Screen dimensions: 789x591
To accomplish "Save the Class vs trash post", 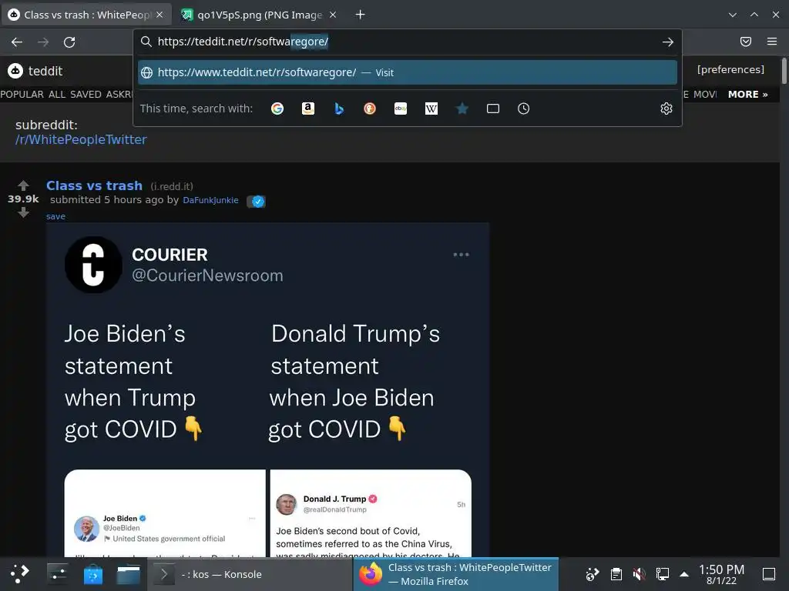I will point(55,216).
